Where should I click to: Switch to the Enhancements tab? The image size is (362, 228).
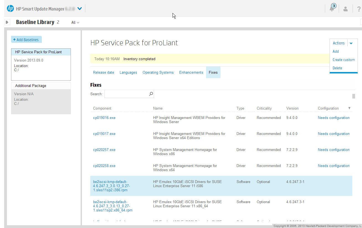point(191,72)
